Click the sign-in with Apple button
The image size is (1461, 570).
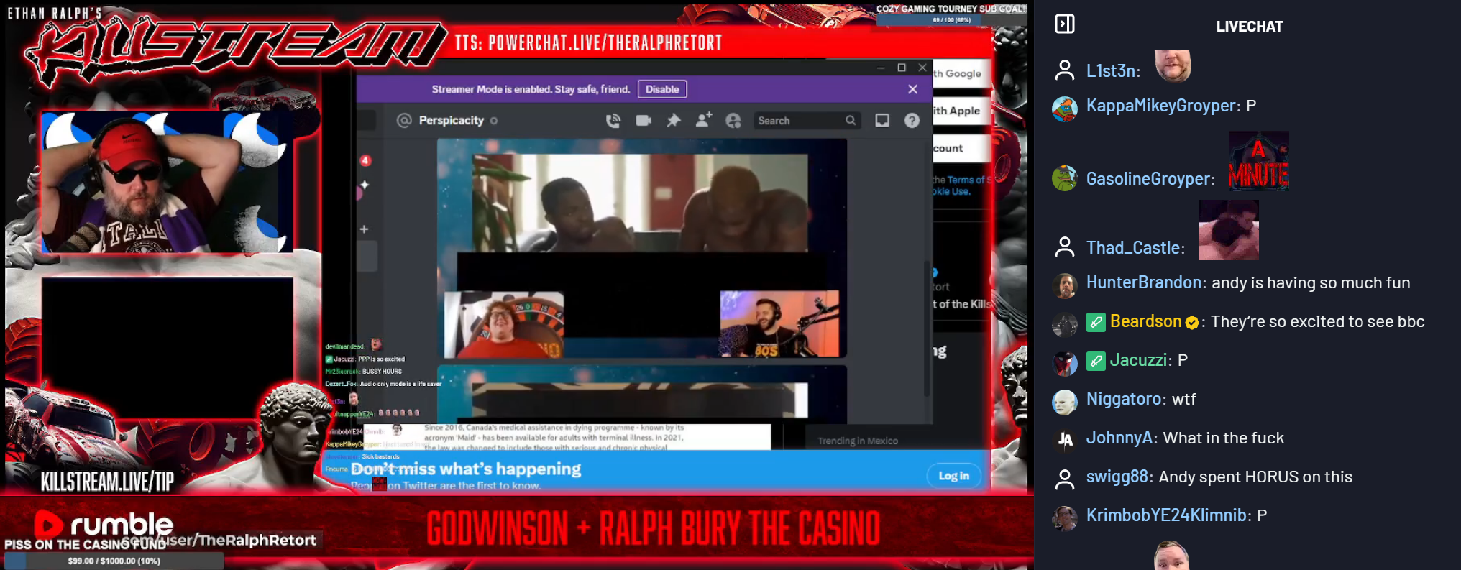pyautogui.click(x=961, y=111)
